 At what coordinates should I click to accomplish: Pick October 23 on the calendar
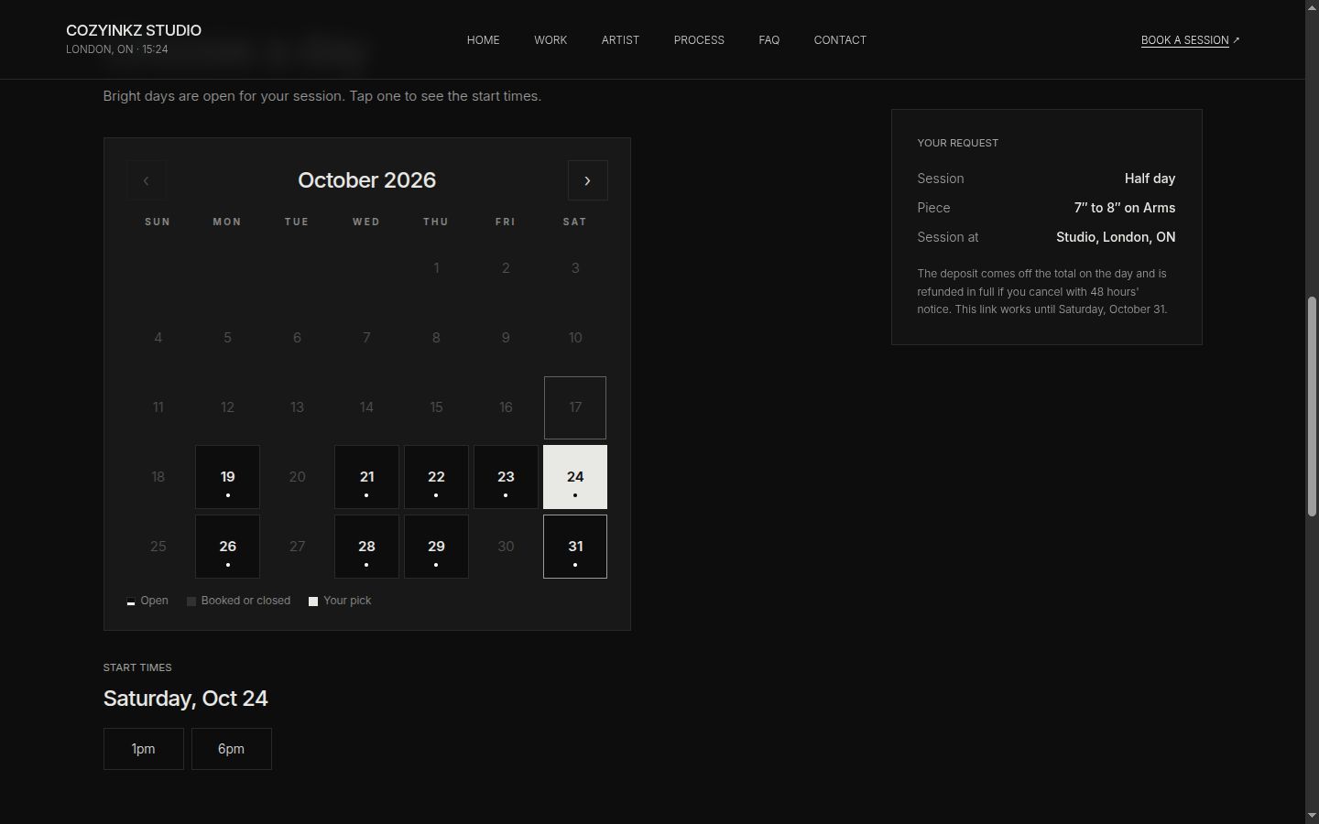(506, 477)
